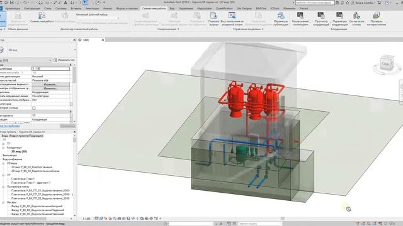Expand Синхронизация panel title arrow
Image resolution: width=403 pixels, height=226 pixels.
(x=178, y=30)
